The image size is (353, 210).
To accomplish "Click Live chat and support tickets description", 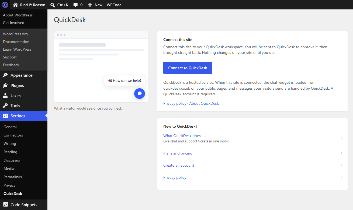I will (196, 141).
